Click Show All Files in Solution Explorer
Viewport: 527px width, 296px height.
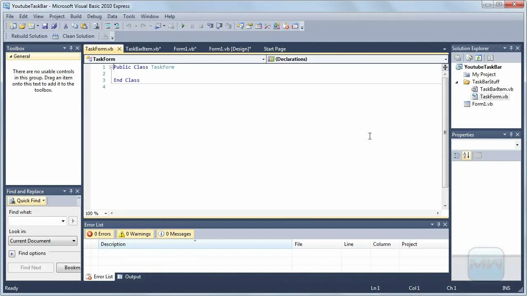[469, 58]
